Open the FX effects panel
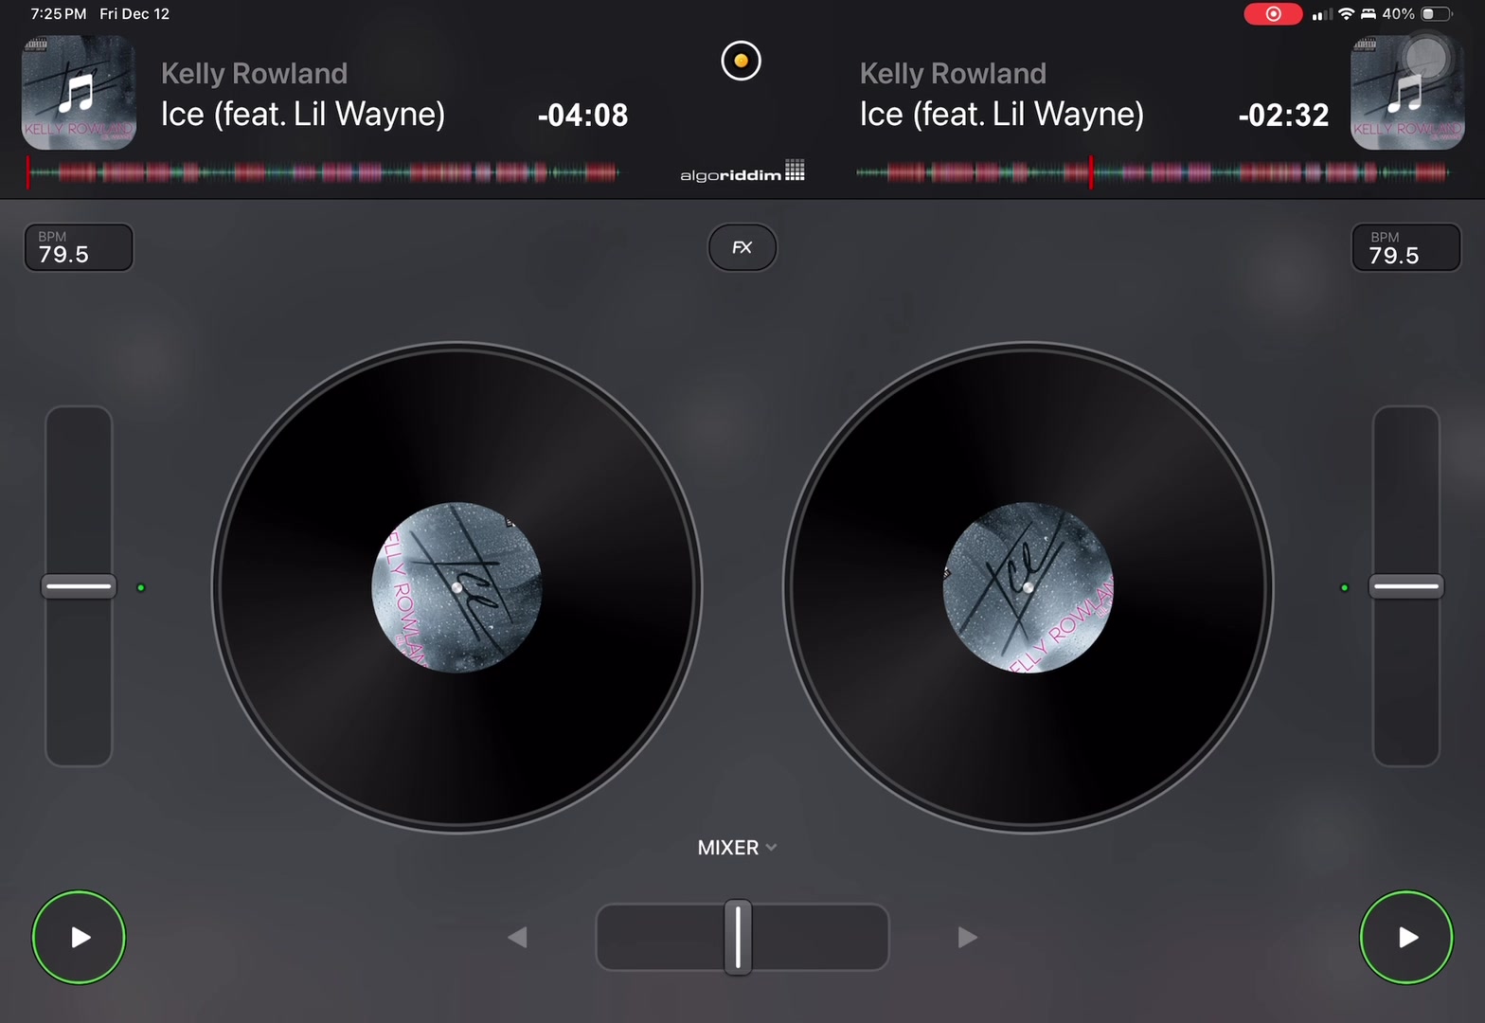The height and width of the screenshot is (1023, 1485). (x=742, y=247)
